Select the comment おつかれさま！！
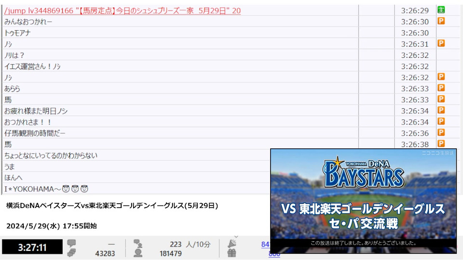Viewport: 463px width, 260px height. point(28,122)
